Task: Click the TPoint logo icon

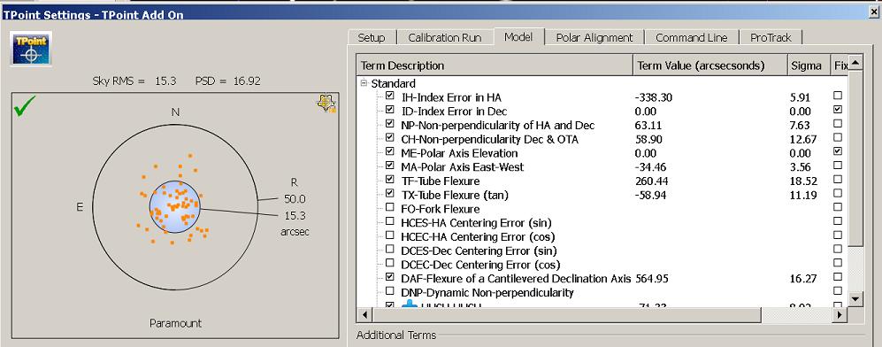Action: 31,49
